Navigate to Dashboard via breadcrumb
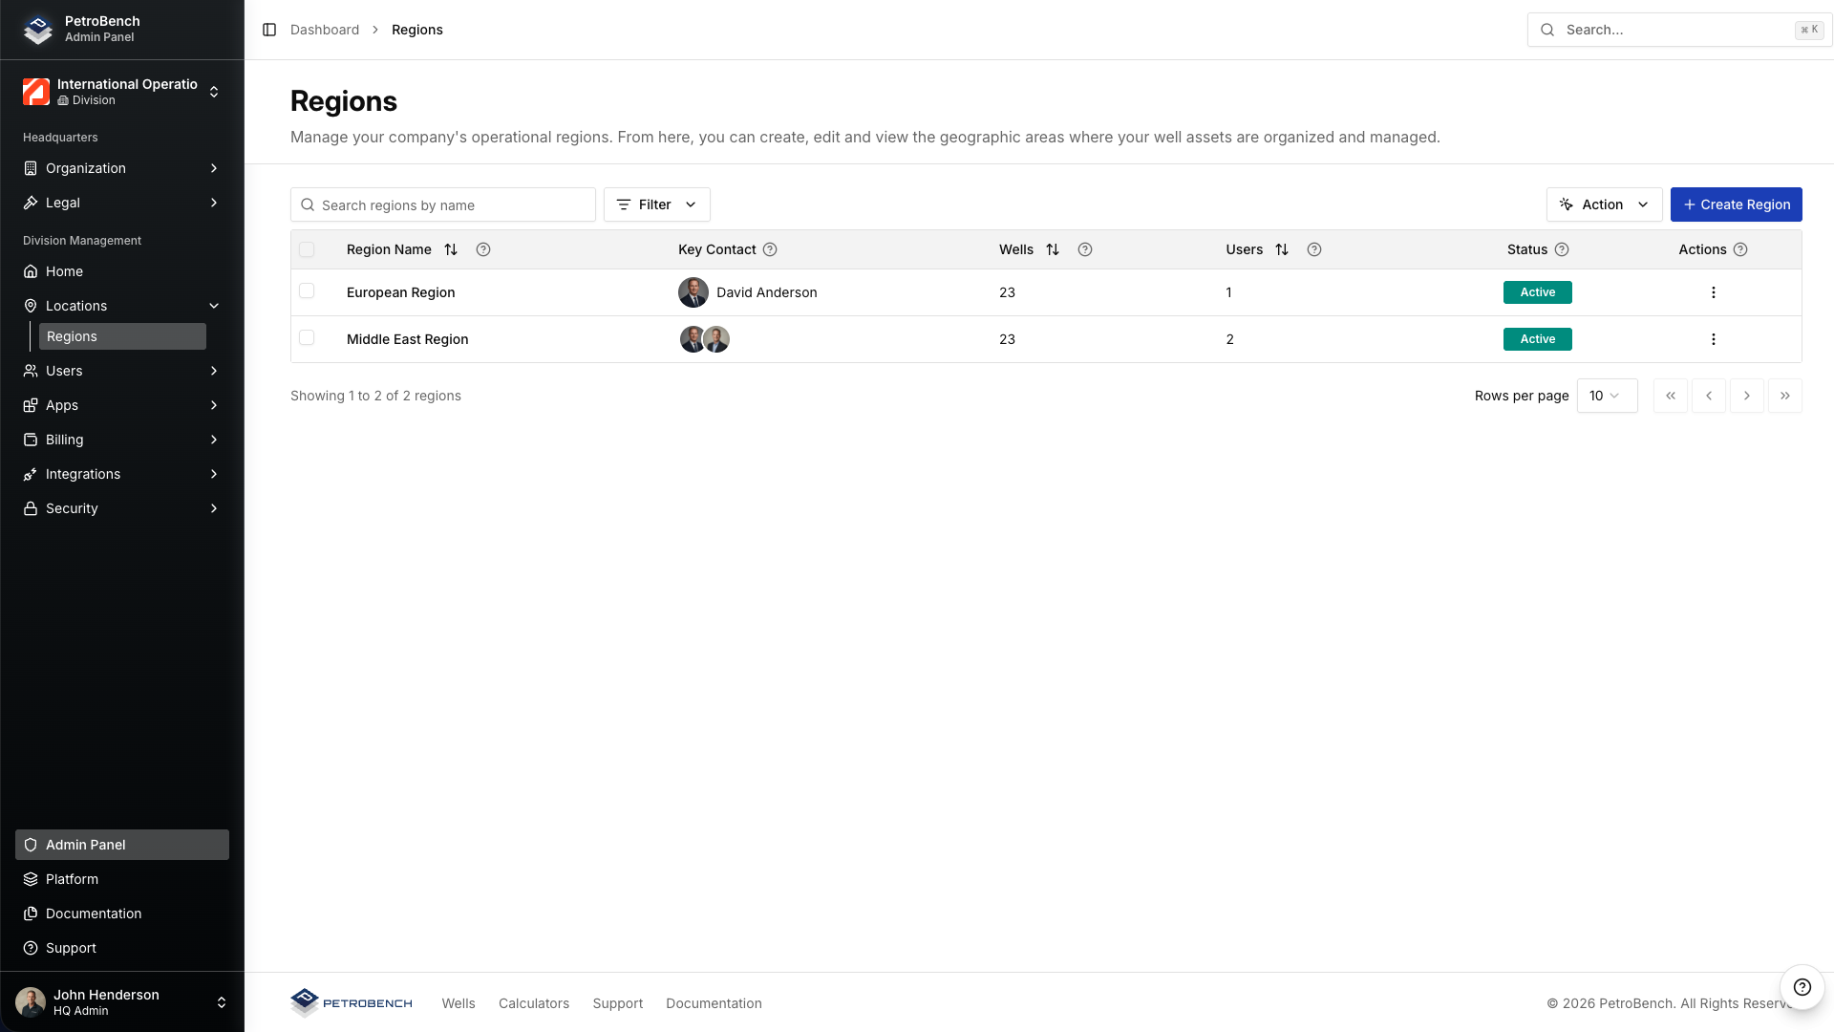The image size is (1834, 1032). click(325, 30)
